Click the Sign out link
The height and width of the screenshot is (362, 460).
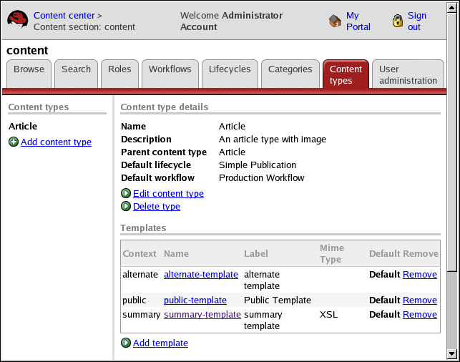(417, 21)
